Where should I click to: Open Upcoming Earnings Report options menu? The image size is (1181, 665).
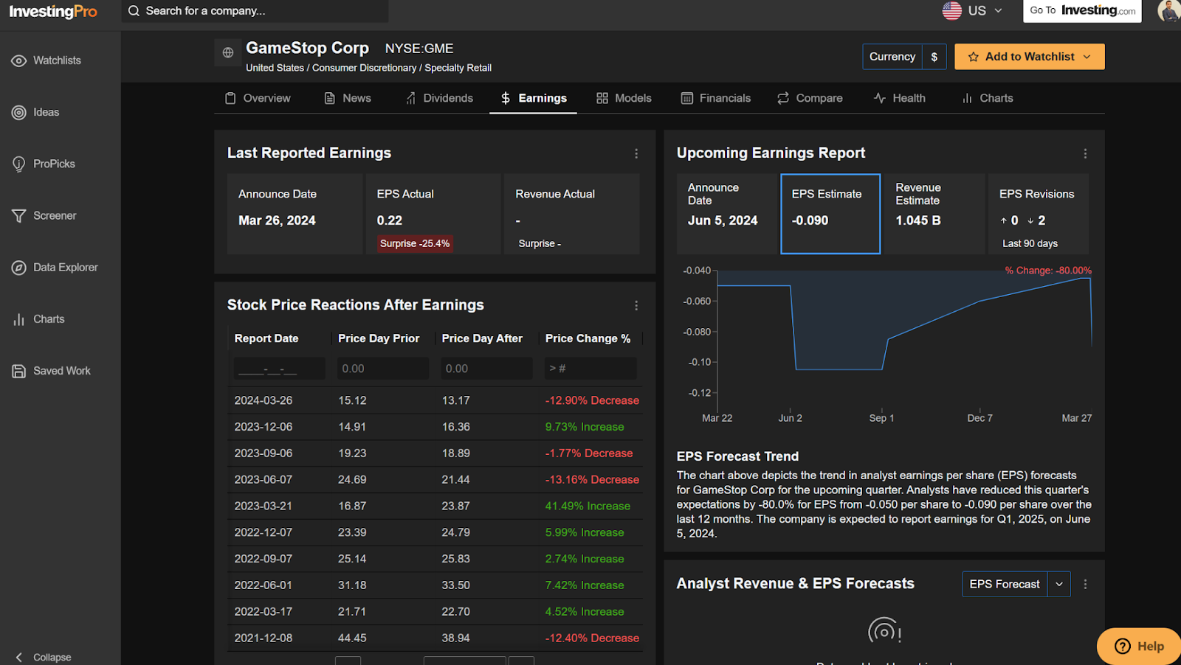pyautogui.click(x=1085, y=153)
